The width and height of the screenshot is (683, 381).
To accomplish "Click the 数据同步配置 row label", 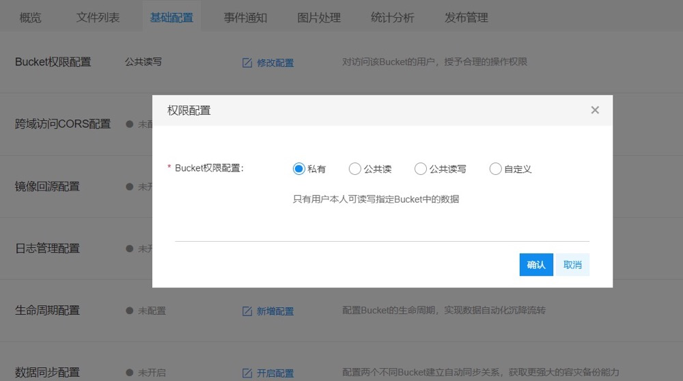I will coord(47,372).
